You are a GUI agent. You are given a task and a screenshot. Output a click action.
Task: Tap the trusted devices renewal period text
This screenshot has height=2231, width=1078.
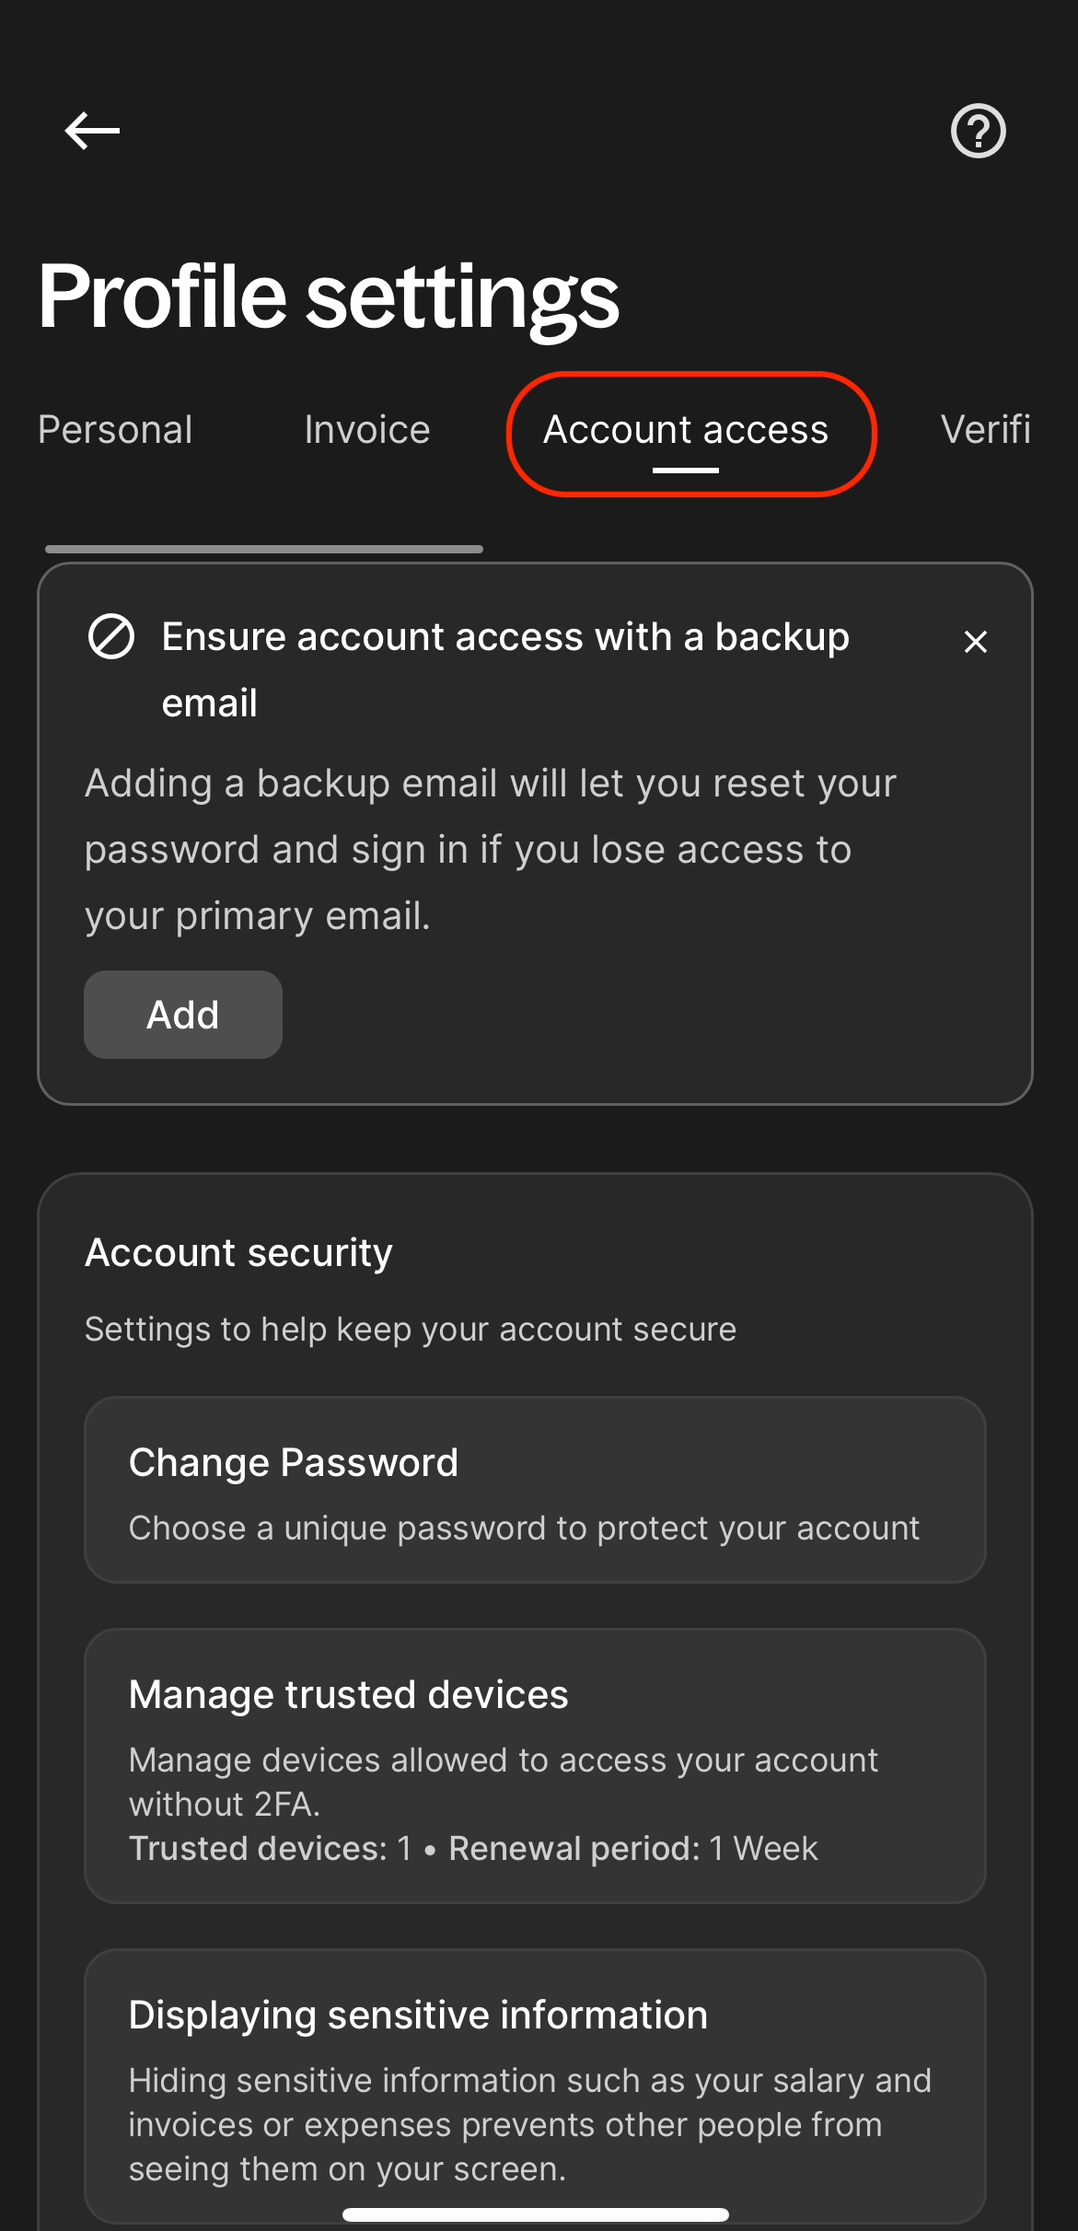click(633, 1848)
